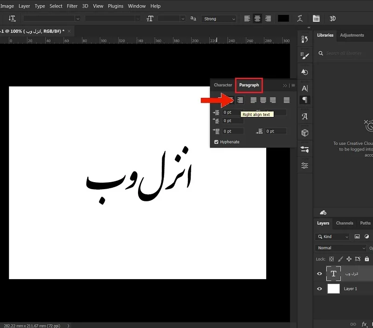Open the Plugins menu

(x=115, y=6)
